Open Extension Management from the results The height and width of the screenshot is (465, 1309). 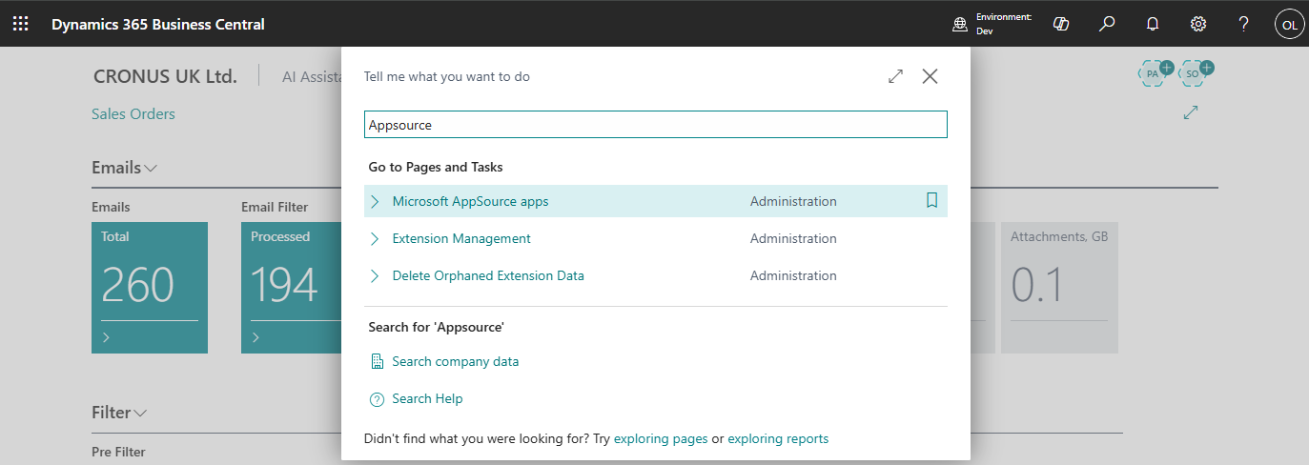coord(461,238)
